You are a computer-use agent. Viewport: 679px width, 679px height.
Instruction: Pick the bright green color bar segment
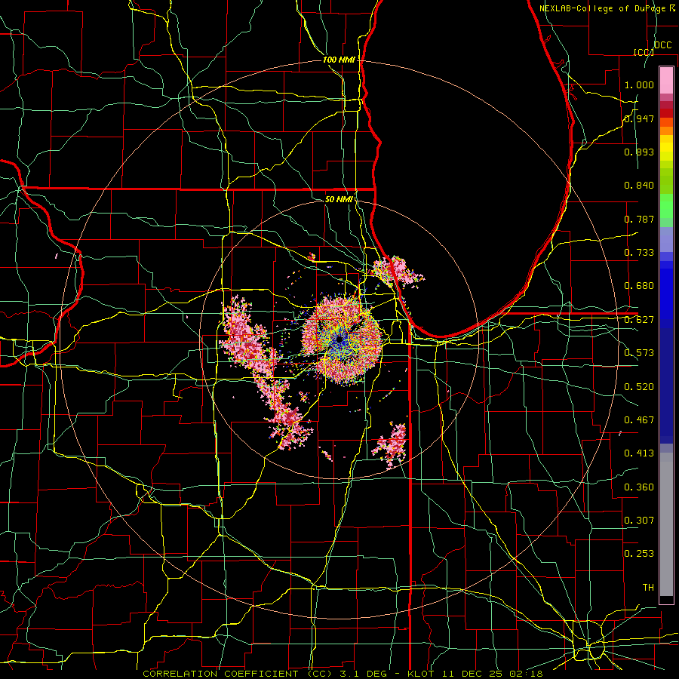tap(666, 206)
